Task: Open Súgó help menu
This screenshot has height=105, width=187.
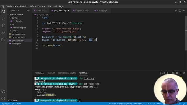Action: coord(61,6)
